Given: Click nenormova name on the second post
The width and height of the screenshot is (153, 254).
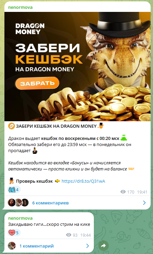Looking at the screenshot, I should point(20,218).
